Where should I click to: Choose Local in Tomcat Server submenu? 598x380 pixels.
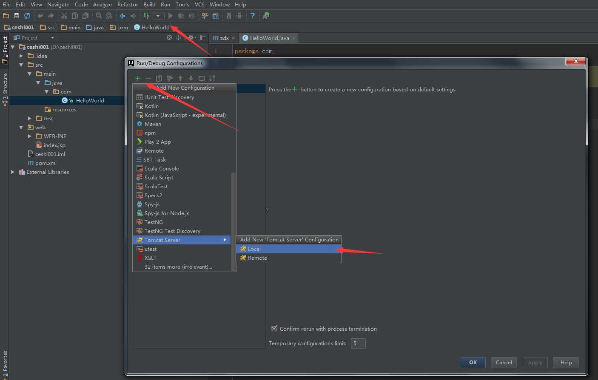[x=288, y=249]
